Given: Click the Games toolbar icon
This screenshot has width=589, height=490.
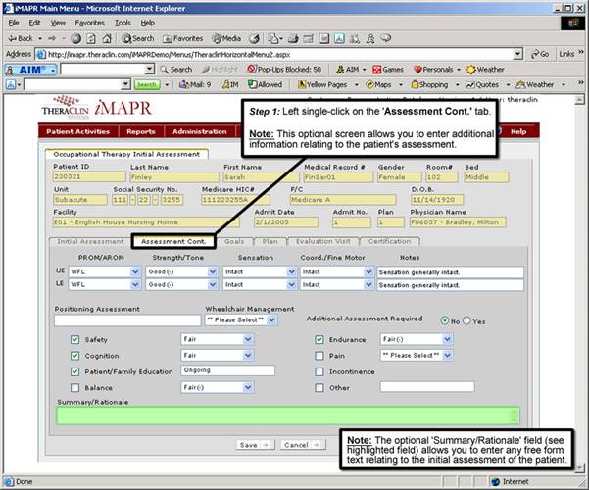Looking at the screenshot, I should coord(387,70).
